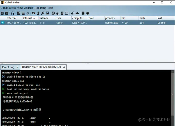
Task: Open the View menu
Action: (20, 8)
